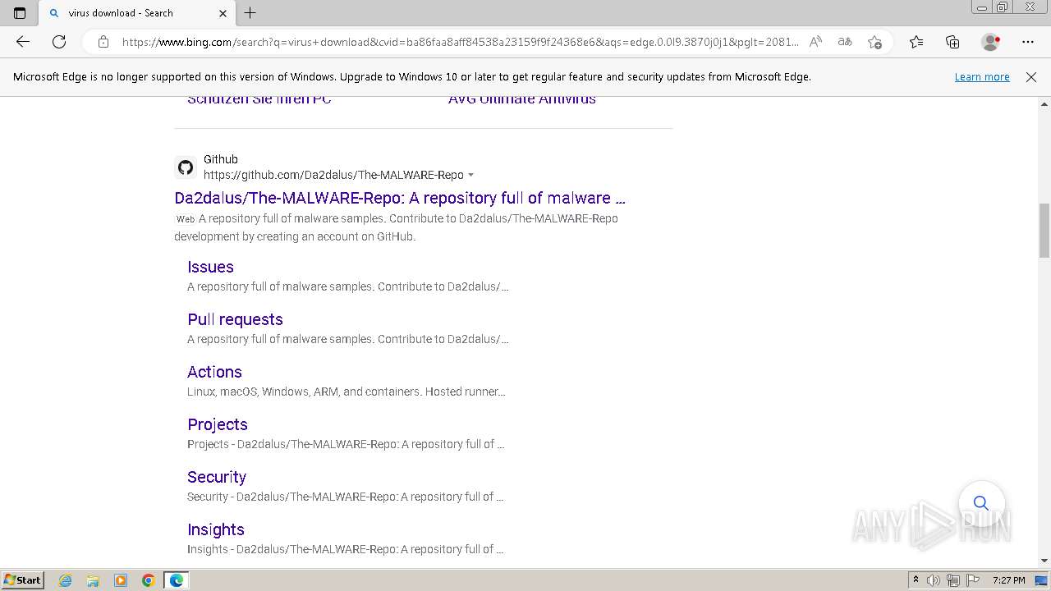Open the Insights sublink
This screenshot has width=1051, height=591.
click(x=216, y=529)
